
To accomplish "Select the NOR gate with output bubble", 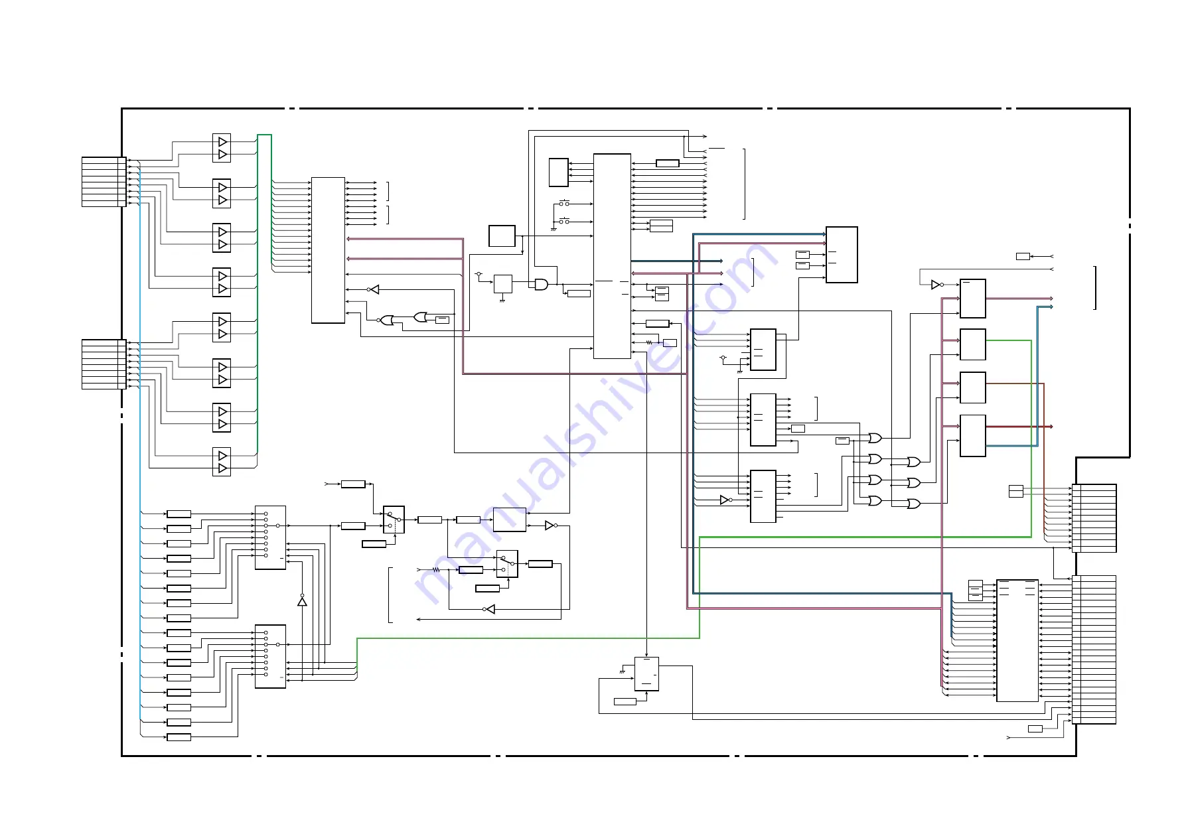I will [386, 320].
